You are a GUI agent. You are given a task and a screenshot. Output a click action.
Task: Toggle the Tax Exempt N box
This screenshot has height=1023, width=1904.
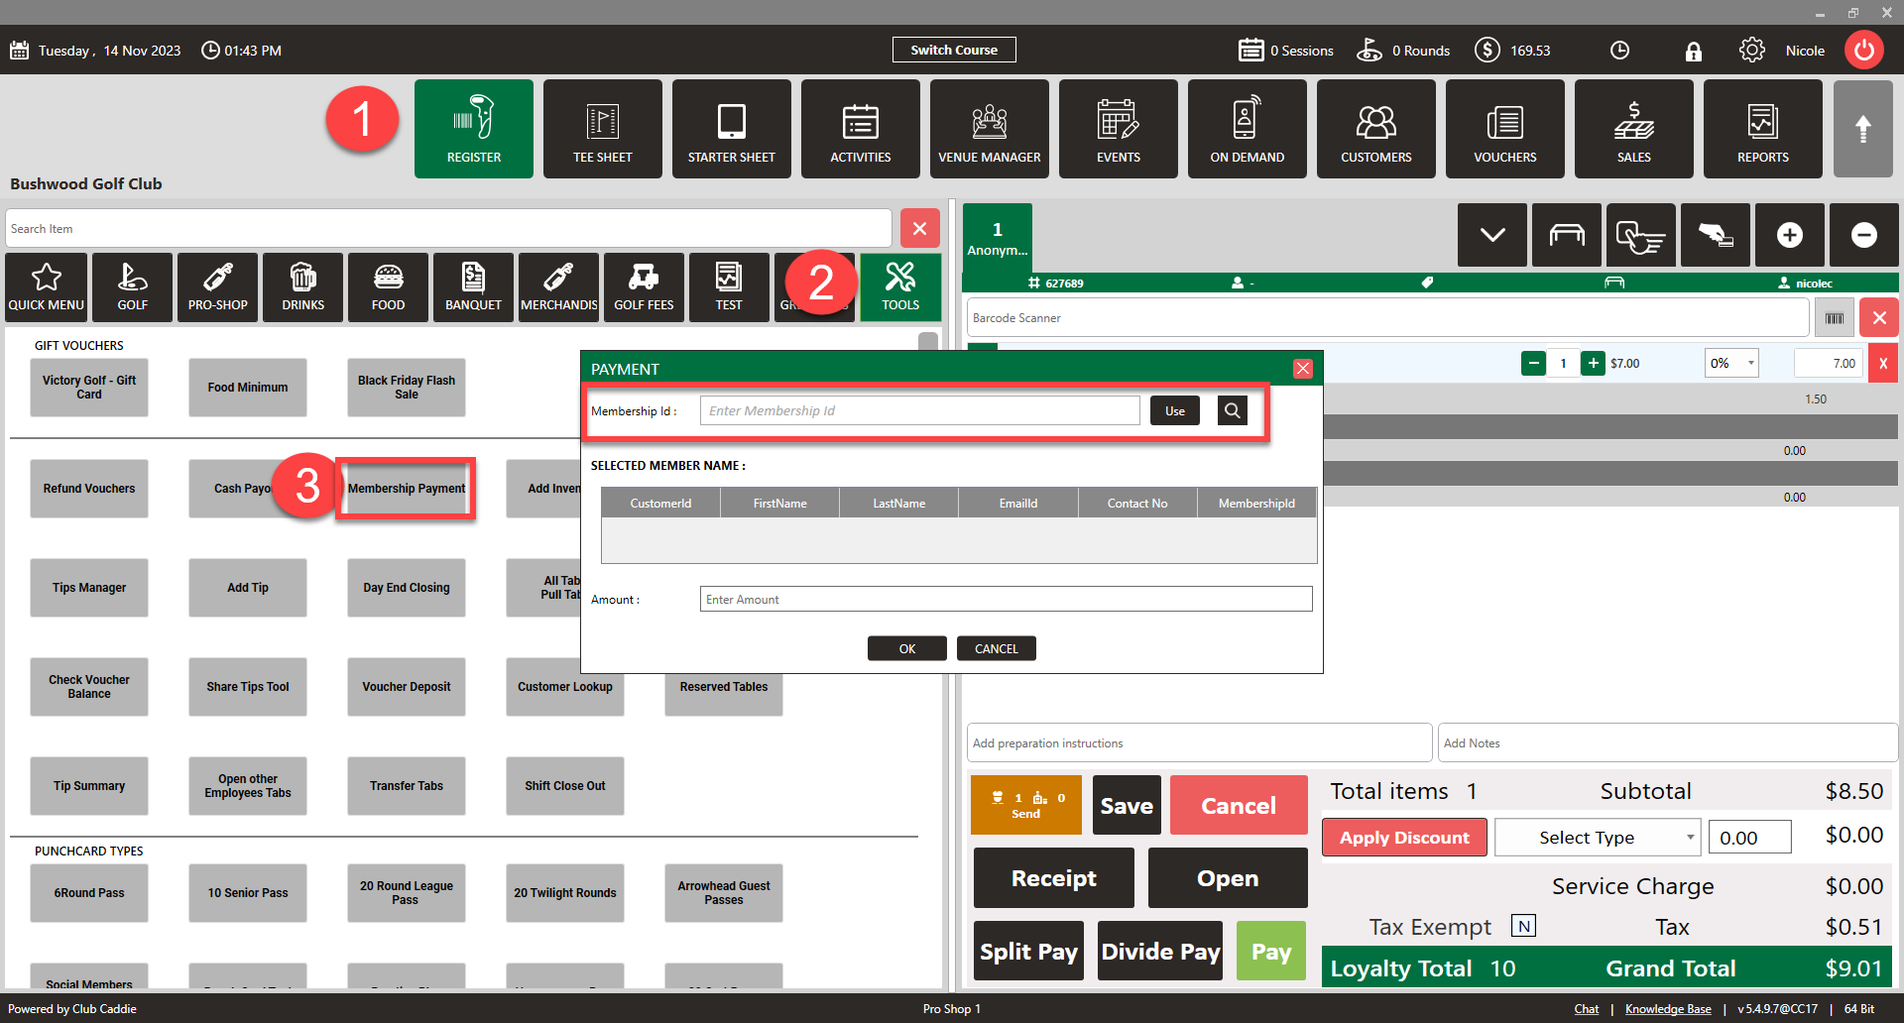(x=1523, y=926)
